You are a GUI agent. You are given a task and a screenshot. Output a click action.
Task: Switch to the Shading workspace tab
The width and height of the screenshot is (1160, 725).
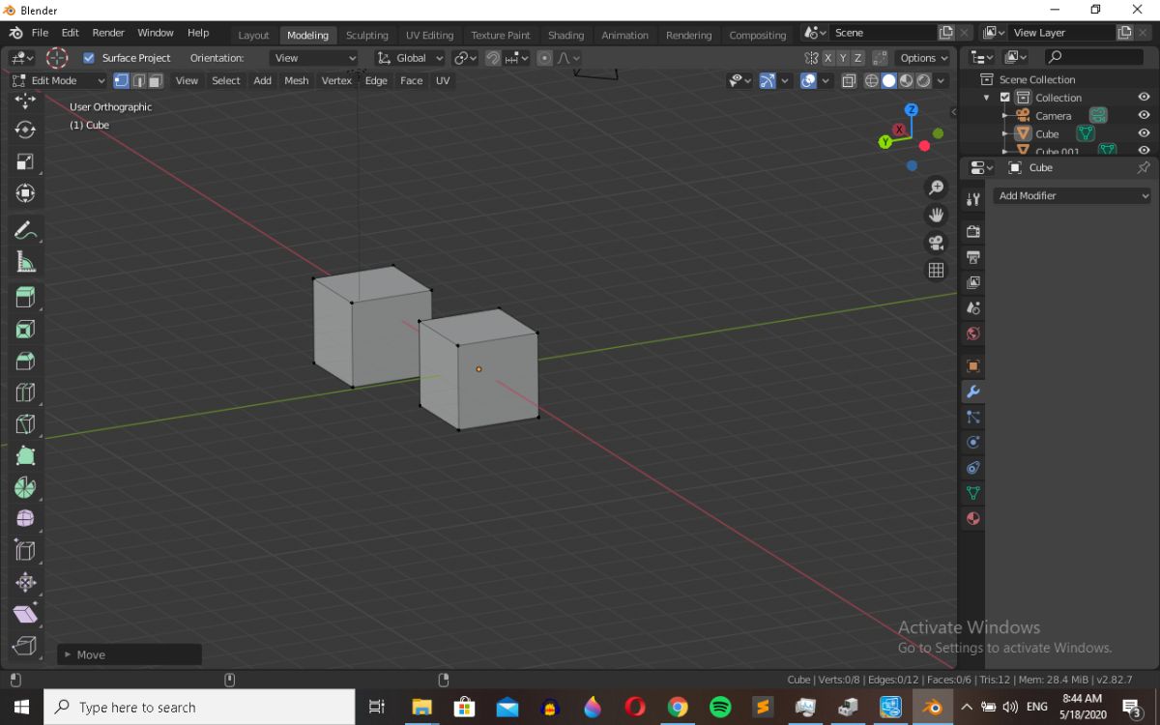tap(565, 35)
